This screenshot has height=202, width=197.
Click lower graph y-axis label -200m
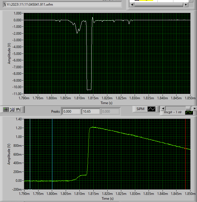[x=17, y=189]
